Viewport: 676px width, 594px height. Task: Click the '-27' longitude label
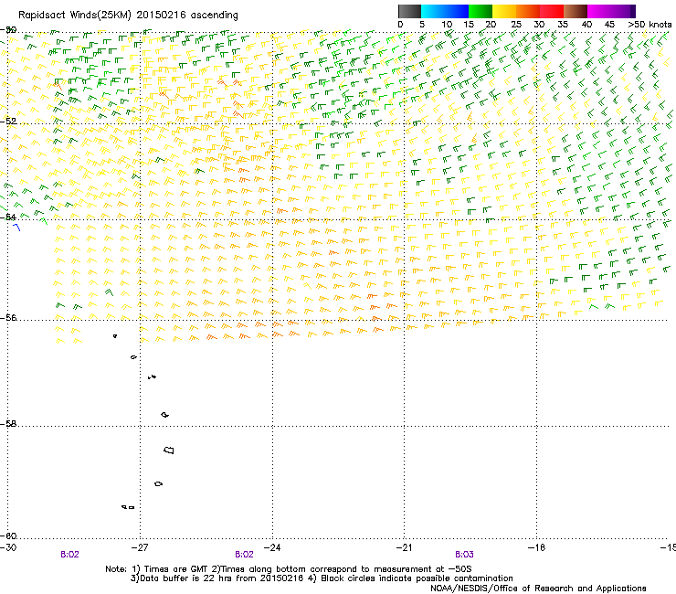[140, 547]
